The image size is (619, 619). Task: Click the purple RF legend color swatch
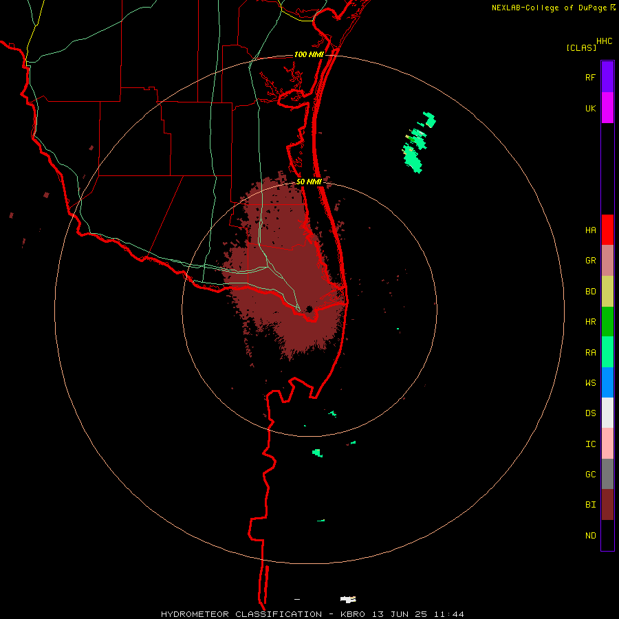coord(607,77)
